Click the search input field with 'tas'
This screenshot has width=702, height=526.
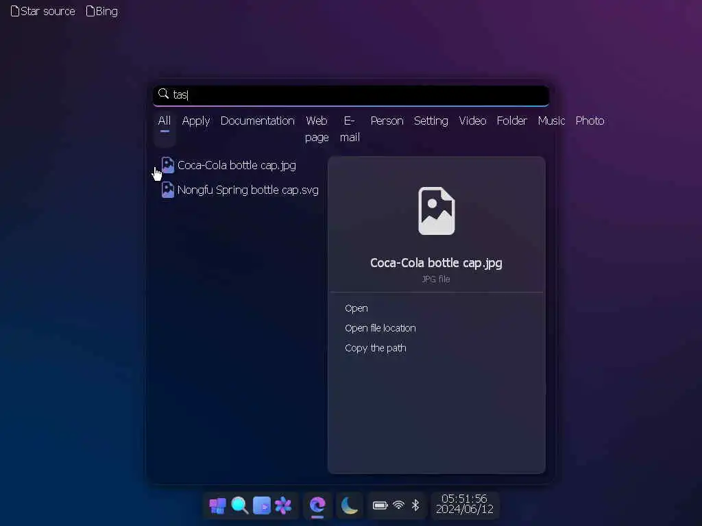pos(351,95)
